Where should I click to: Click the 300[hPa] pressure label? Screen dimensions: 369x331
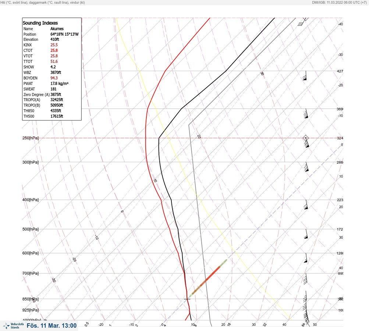point(31,162)
